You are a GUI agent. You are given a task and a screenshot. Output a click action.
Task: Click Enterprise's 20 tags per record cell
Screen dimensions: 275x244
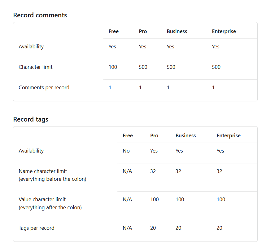tap(219, 228)
